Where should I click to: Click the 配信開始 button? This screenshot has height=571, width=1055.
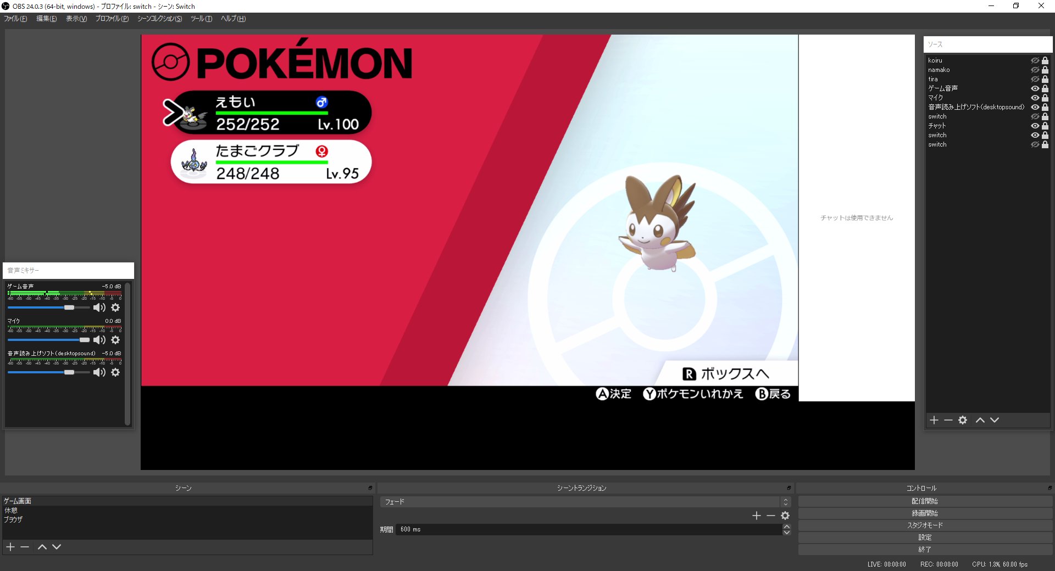925,501
